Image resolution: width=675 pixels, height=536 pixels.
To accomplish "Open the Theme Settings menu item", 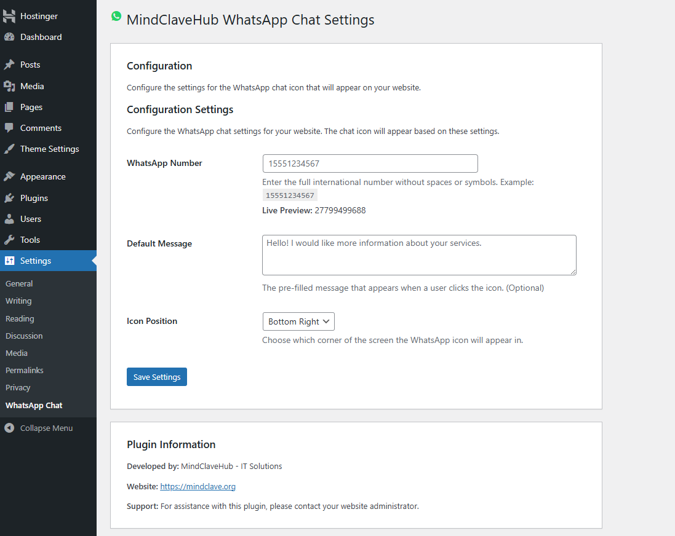I will click(x=49, y=149).
